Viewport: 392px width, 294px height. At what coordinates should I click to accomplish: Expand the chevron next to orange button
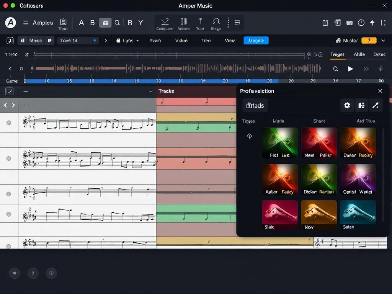click(x=383, y=41)
